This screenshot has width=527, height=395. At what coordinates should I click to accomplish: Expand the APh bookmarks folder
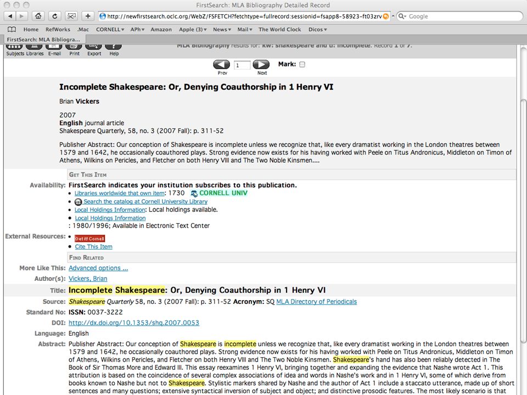tap(137, 30)
